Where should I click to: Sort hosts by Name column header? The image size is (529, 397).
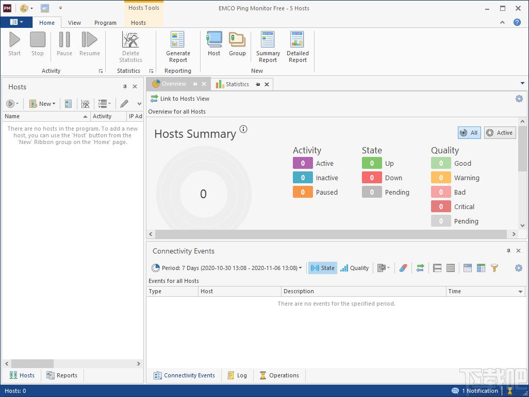click(46, 116)
